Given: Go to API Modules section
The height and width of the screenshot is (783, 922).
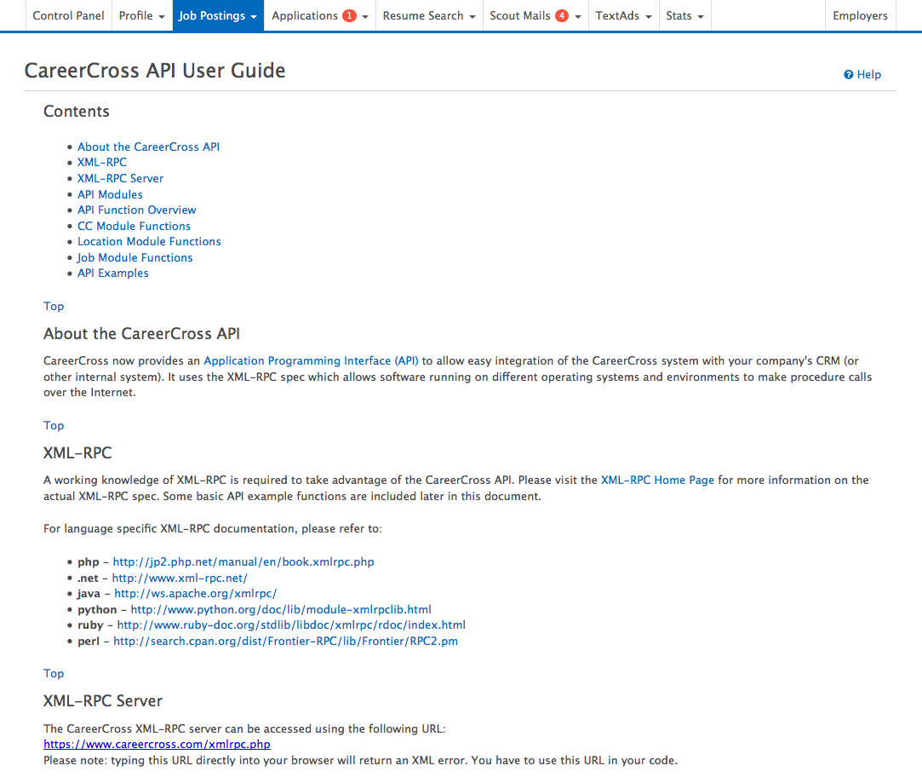Looking at the screenshot, I should 110,194.
